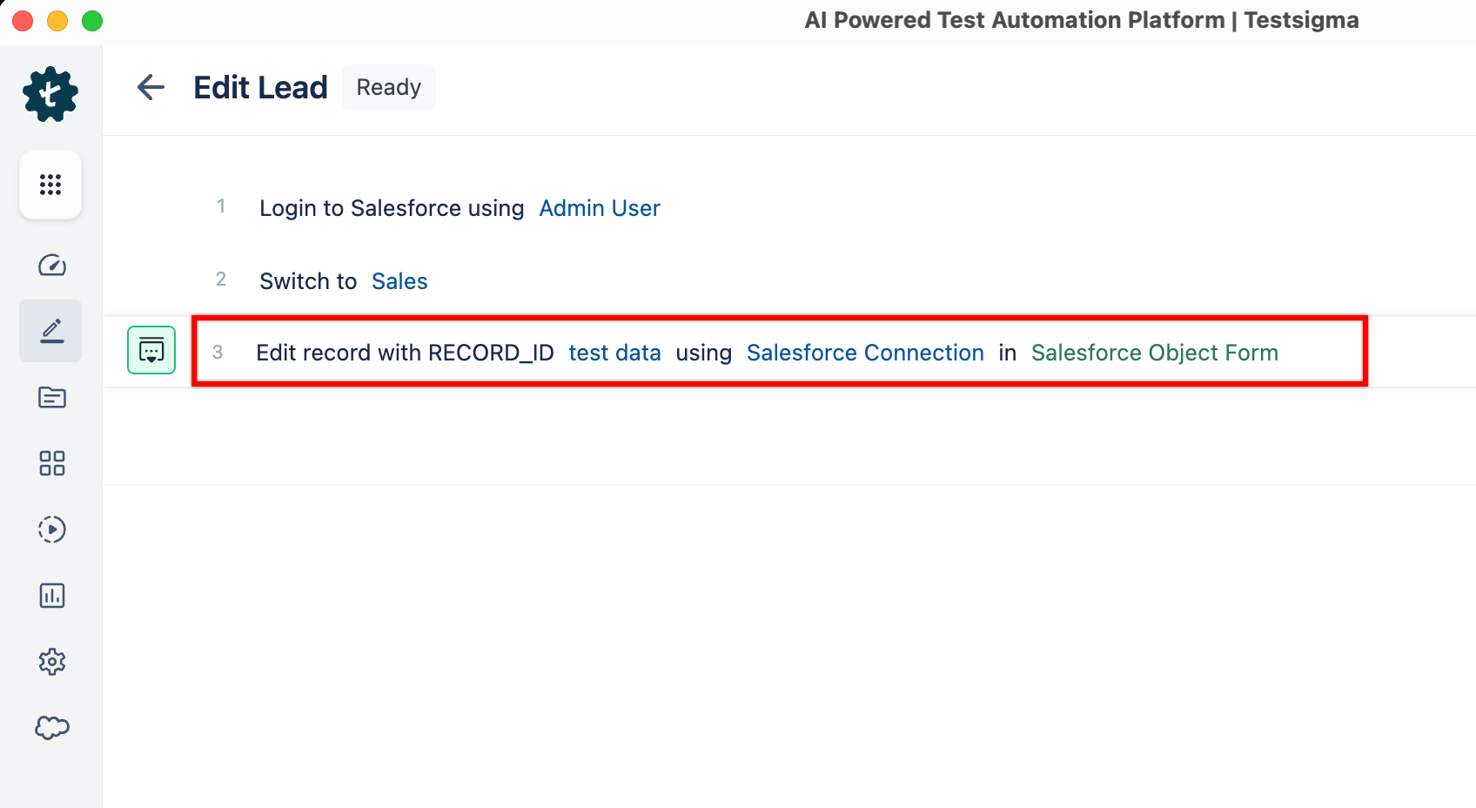Click Salesforce Connection in step 3
1476x808 pixels.
865,353
